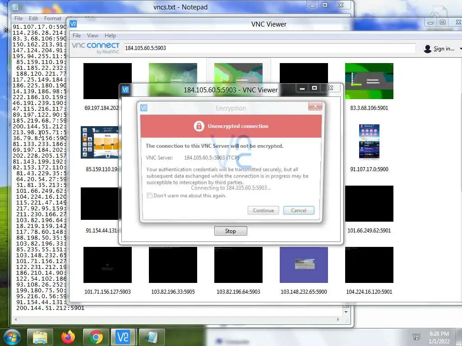Click the 200.144.51.212:5901 line in Notepad
This screenshot has height=346, width=462.
50,308
